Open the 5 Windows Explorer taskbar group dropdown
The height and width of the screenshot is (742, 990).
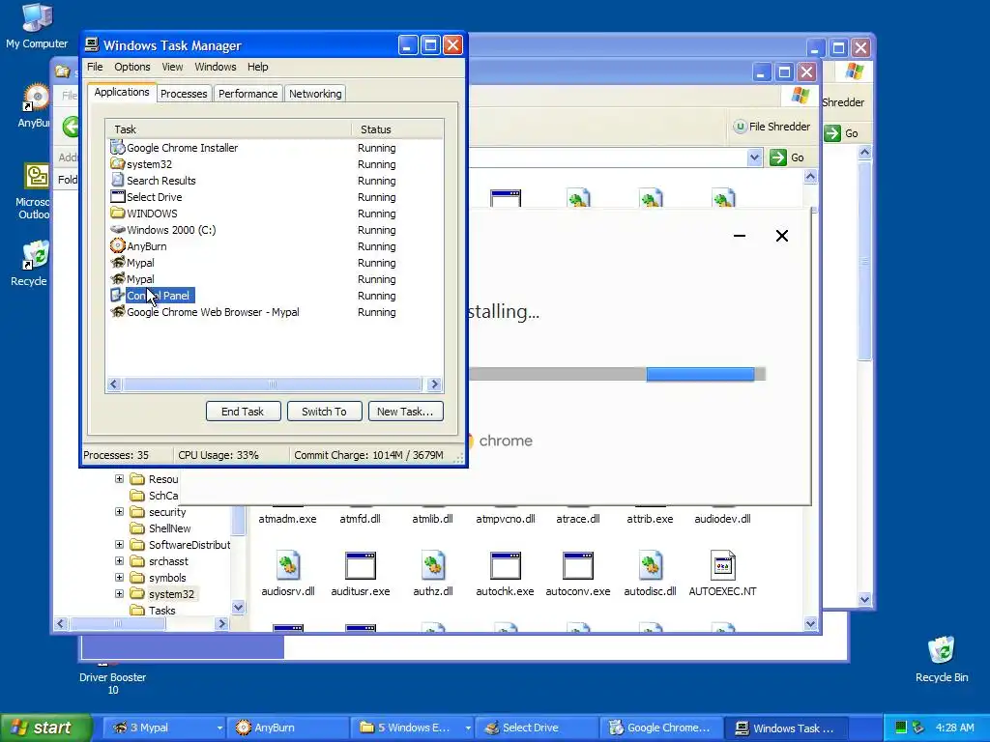[x=468, y=728]
